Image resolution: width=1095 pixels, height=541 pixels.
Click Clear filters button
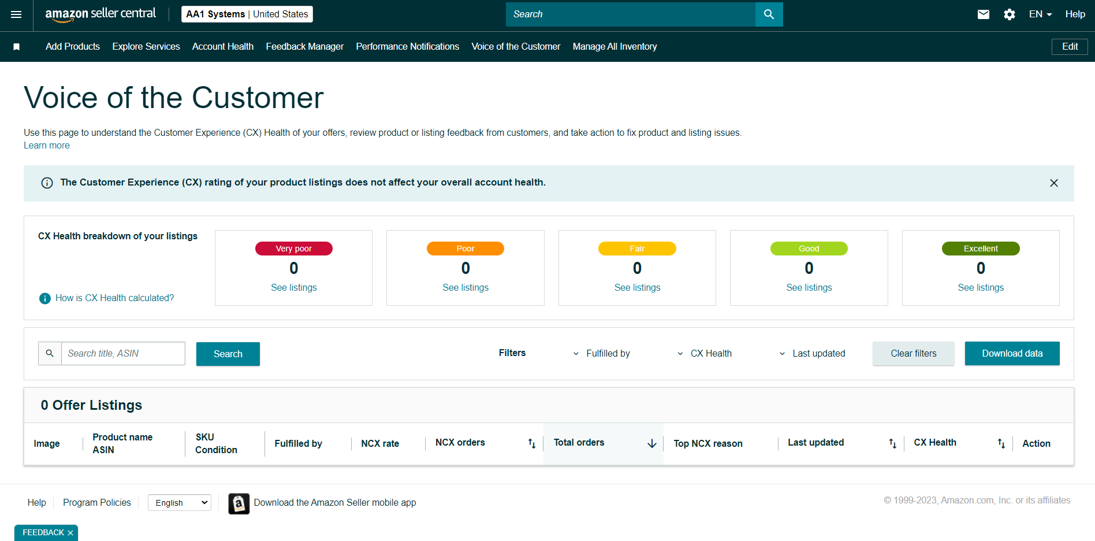coord(914,354)
